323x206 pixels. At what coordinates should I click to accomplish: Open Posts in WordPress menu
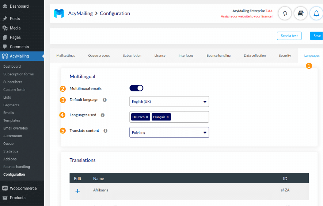click(x=15, y=19)
